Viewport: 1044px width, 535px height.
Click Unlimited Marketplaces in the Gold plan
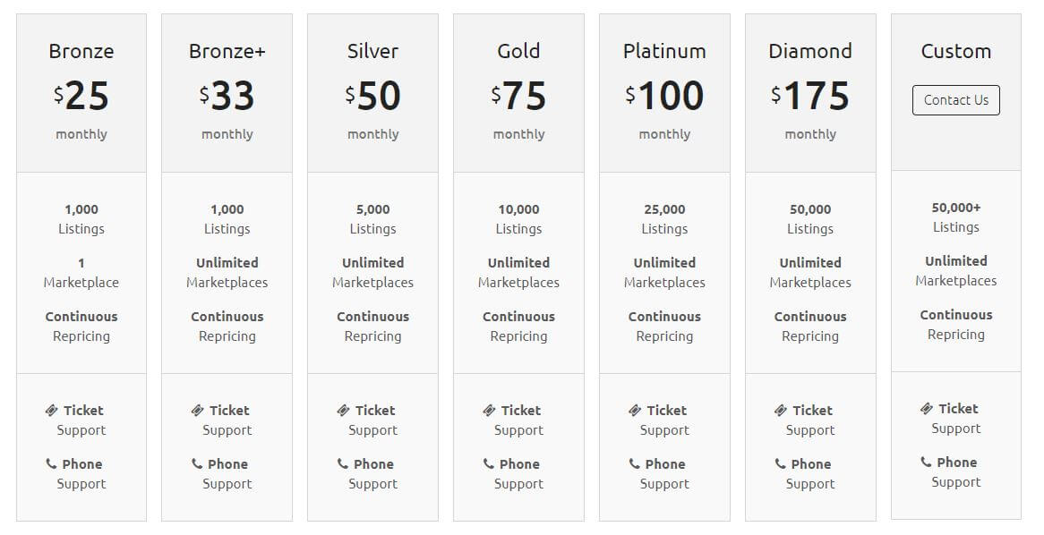519,273
